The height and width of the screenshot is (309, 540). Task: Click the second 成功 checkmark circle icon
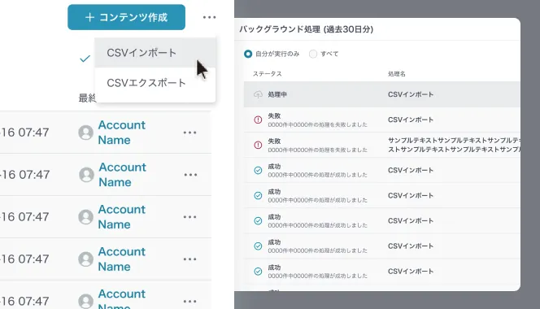point(258,195)
